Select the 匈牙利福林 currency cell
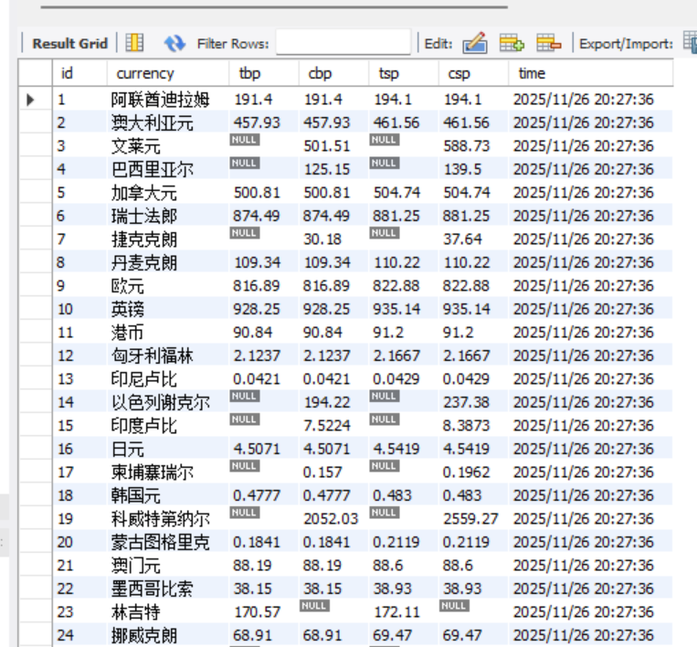The height and width of the screenshot is (647, 697). tap(168, 355)
